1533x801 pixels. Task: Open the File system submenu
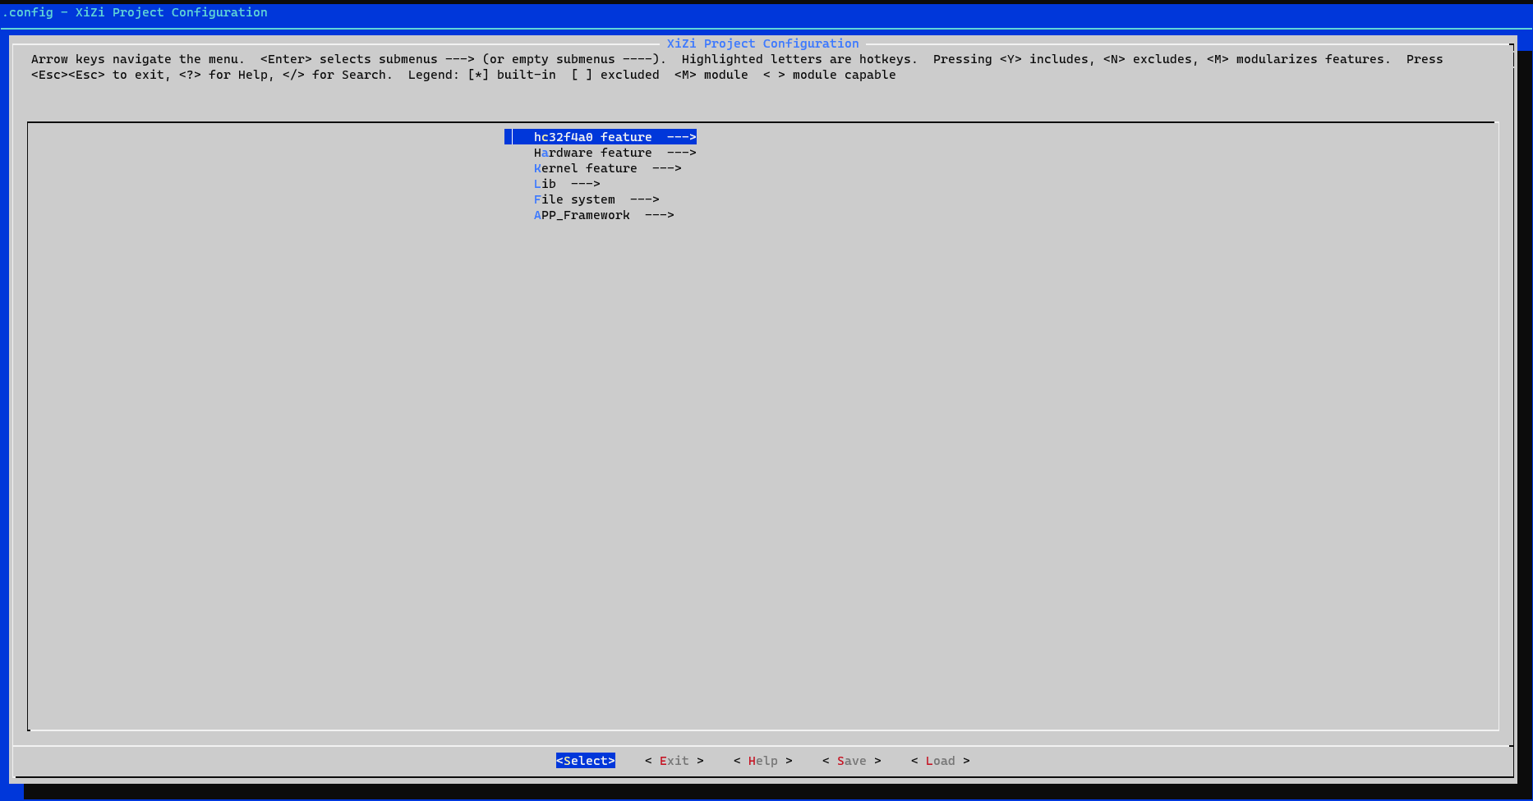(x=596, y=199)
